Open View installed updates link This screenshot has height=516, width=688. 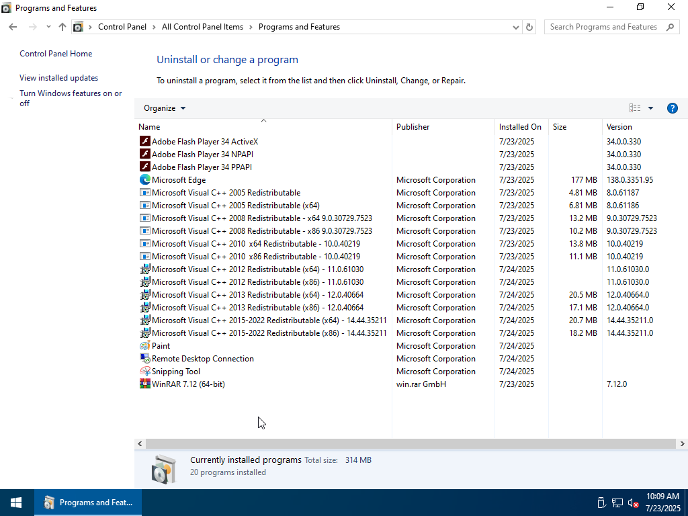[x=58, y=78]
